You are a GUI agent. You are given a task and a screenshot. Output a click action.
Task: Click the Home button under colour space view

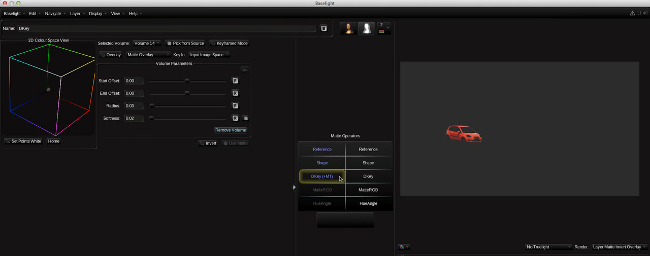point(54,141)
